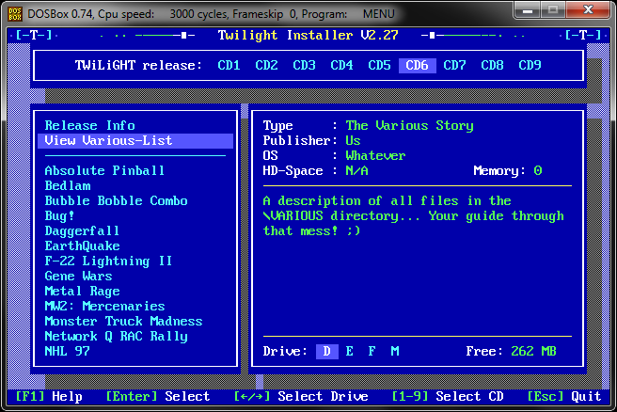Click the [Enter] Select hint
Image resolution: width=617 pixels, height=412 pixels.
(x=157, y=397)
